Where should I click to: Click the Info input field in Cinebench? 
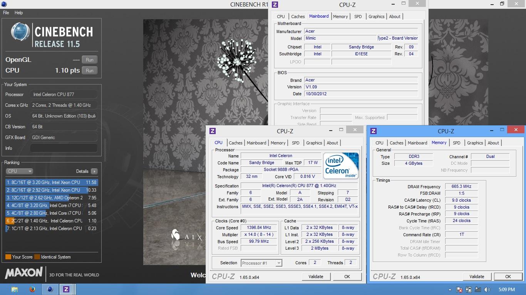64,148
